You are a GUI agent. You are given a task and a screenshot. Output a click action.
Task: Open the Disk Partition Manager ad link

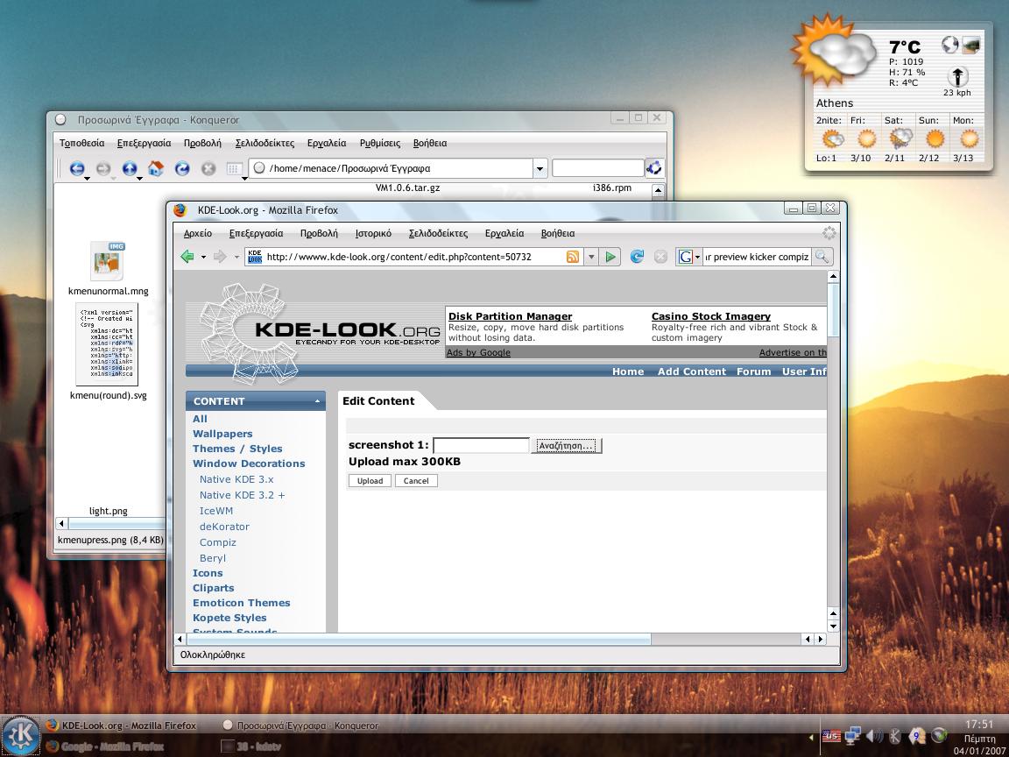pos(511,316)
